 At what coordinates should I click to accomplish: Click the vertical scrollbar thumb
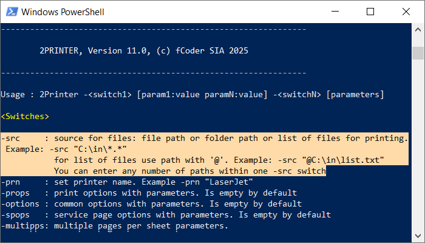pos(418,53)
